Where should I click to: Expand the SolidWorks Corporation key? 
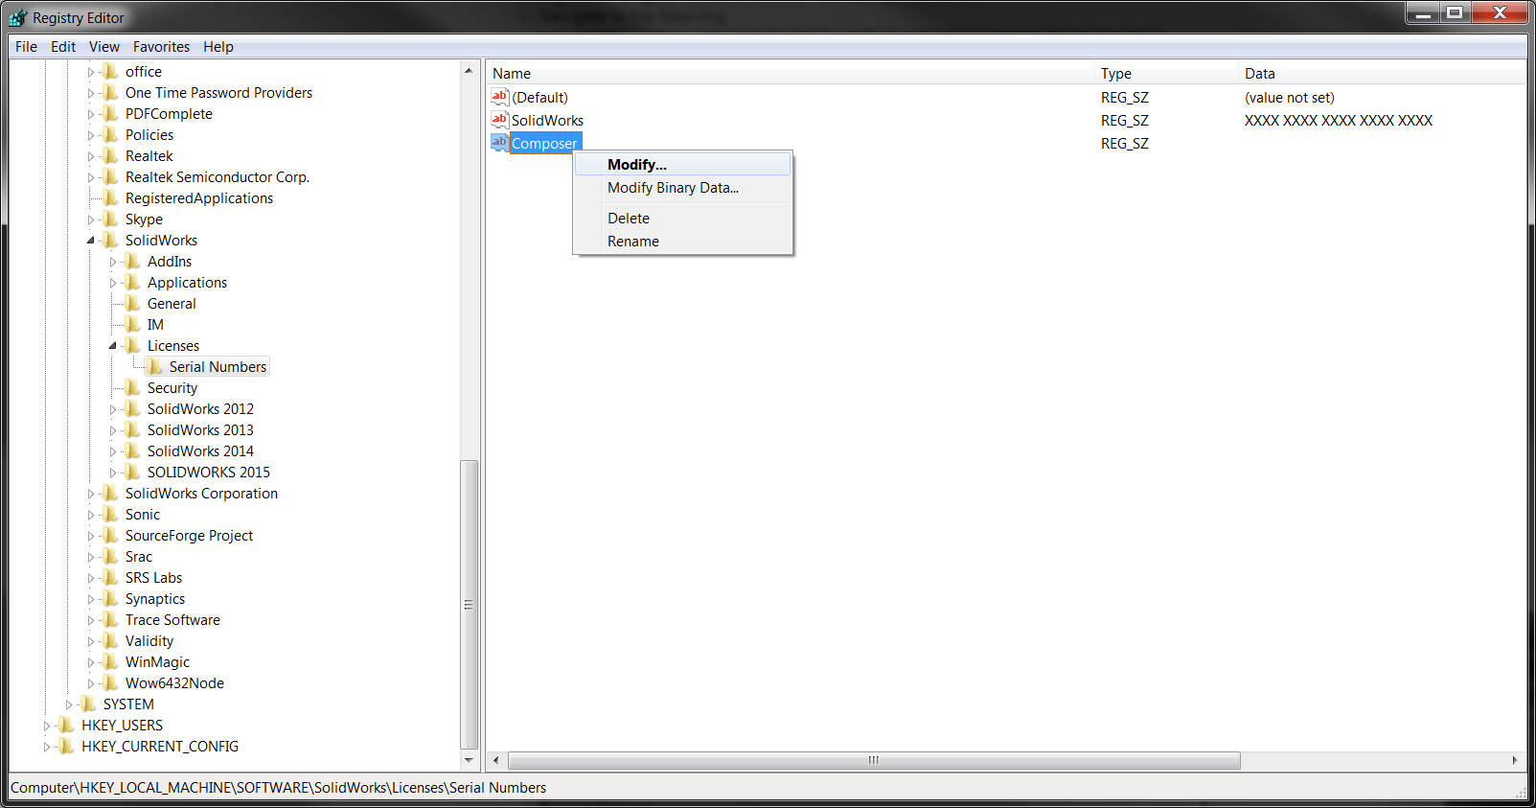click(91, 494)
